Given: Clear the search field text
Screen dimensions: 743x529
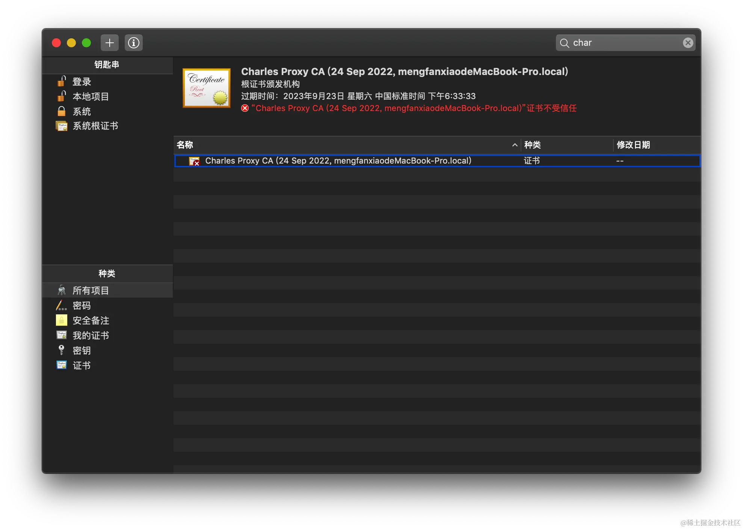Looking at the screenshot, I should tap(688, 43).
